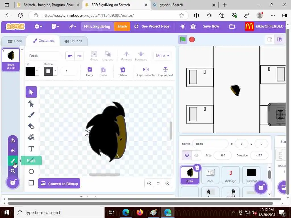The width and height of the screenshot is (291, 218).
Task: Reset the costume canvas zoom
Action: (x=158, y=184)
